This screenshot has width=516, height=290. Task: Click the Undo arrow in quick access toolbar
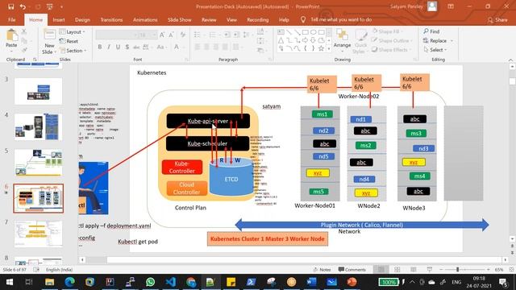pos(23,6)
